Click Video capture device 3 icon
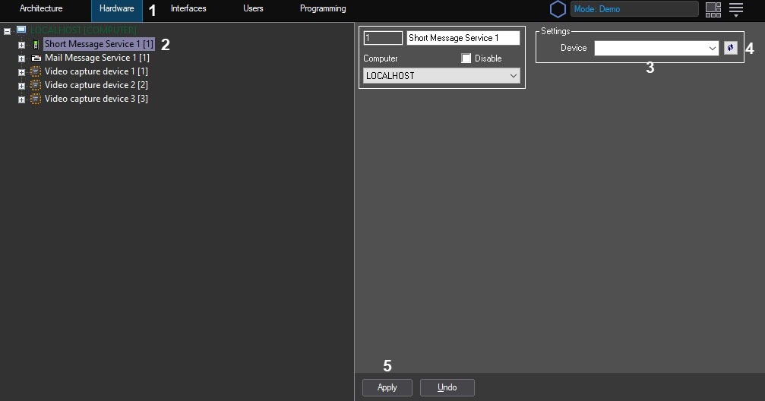Screen dimensions: 765x401 [x=36, y=99]
